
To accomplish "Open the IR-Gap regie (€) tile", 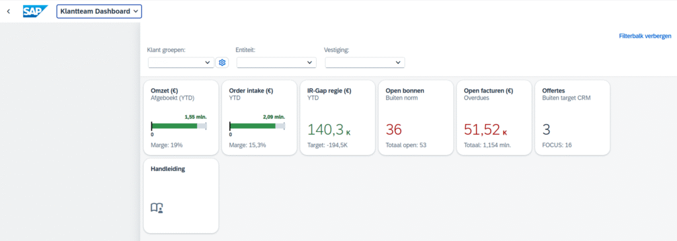I will point(338,118).
